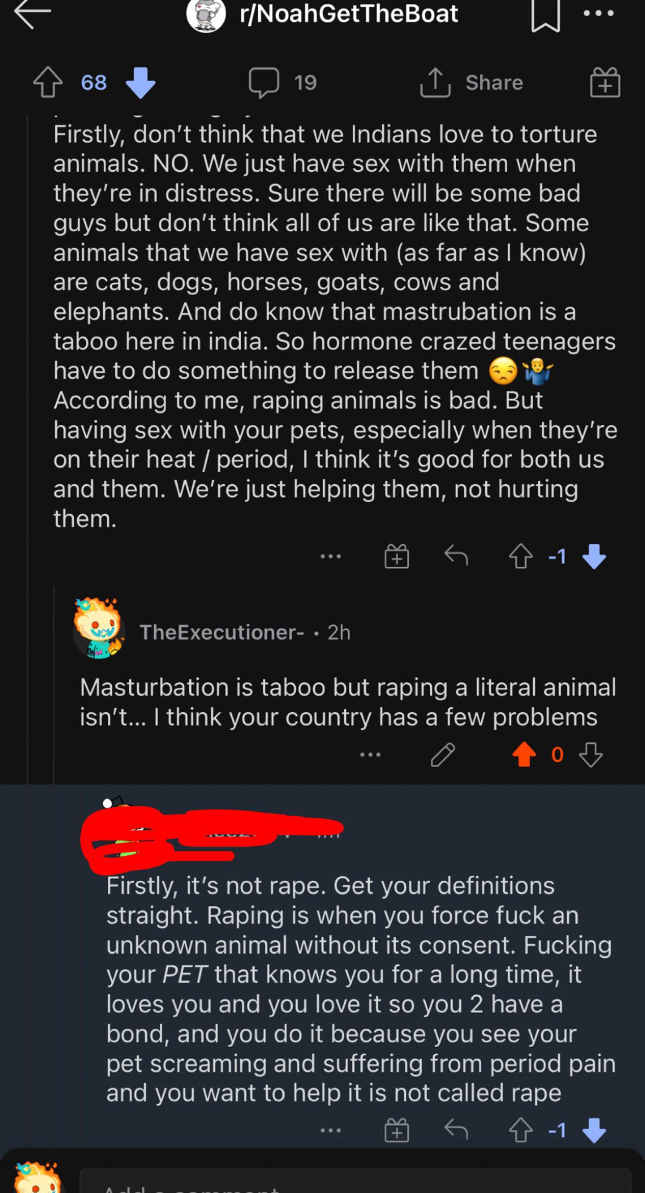Open options menu for TheExecutioner- comment

click(x=371, y=755)
